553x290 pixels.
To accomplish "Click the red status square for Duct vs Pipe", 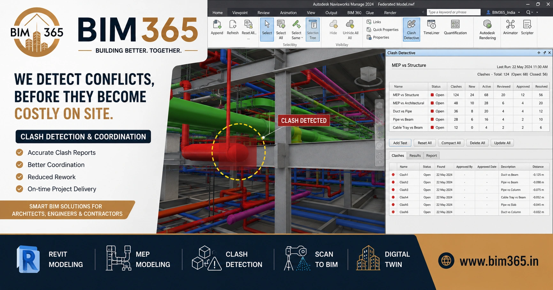I will coord(432,111).
